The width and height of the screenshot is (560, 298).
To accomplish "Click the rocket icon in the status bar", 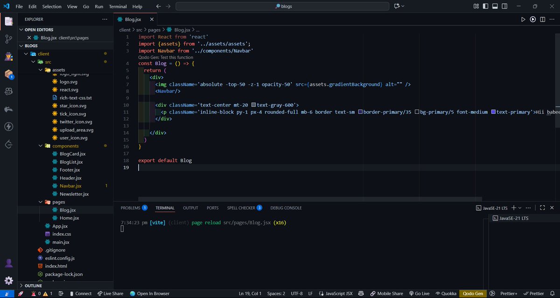I will point(21,293).
